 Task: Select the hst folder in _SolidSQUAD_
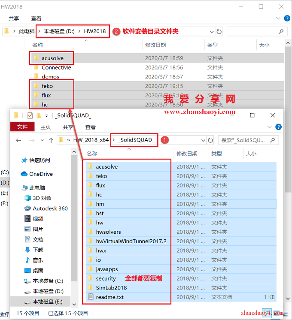click(x=181, y=213)
